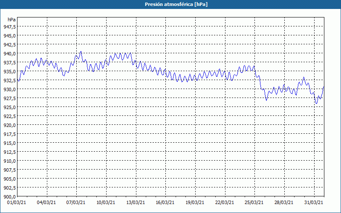
Task: Select the 915,0 y-axis label
Action: click(9, 143)
